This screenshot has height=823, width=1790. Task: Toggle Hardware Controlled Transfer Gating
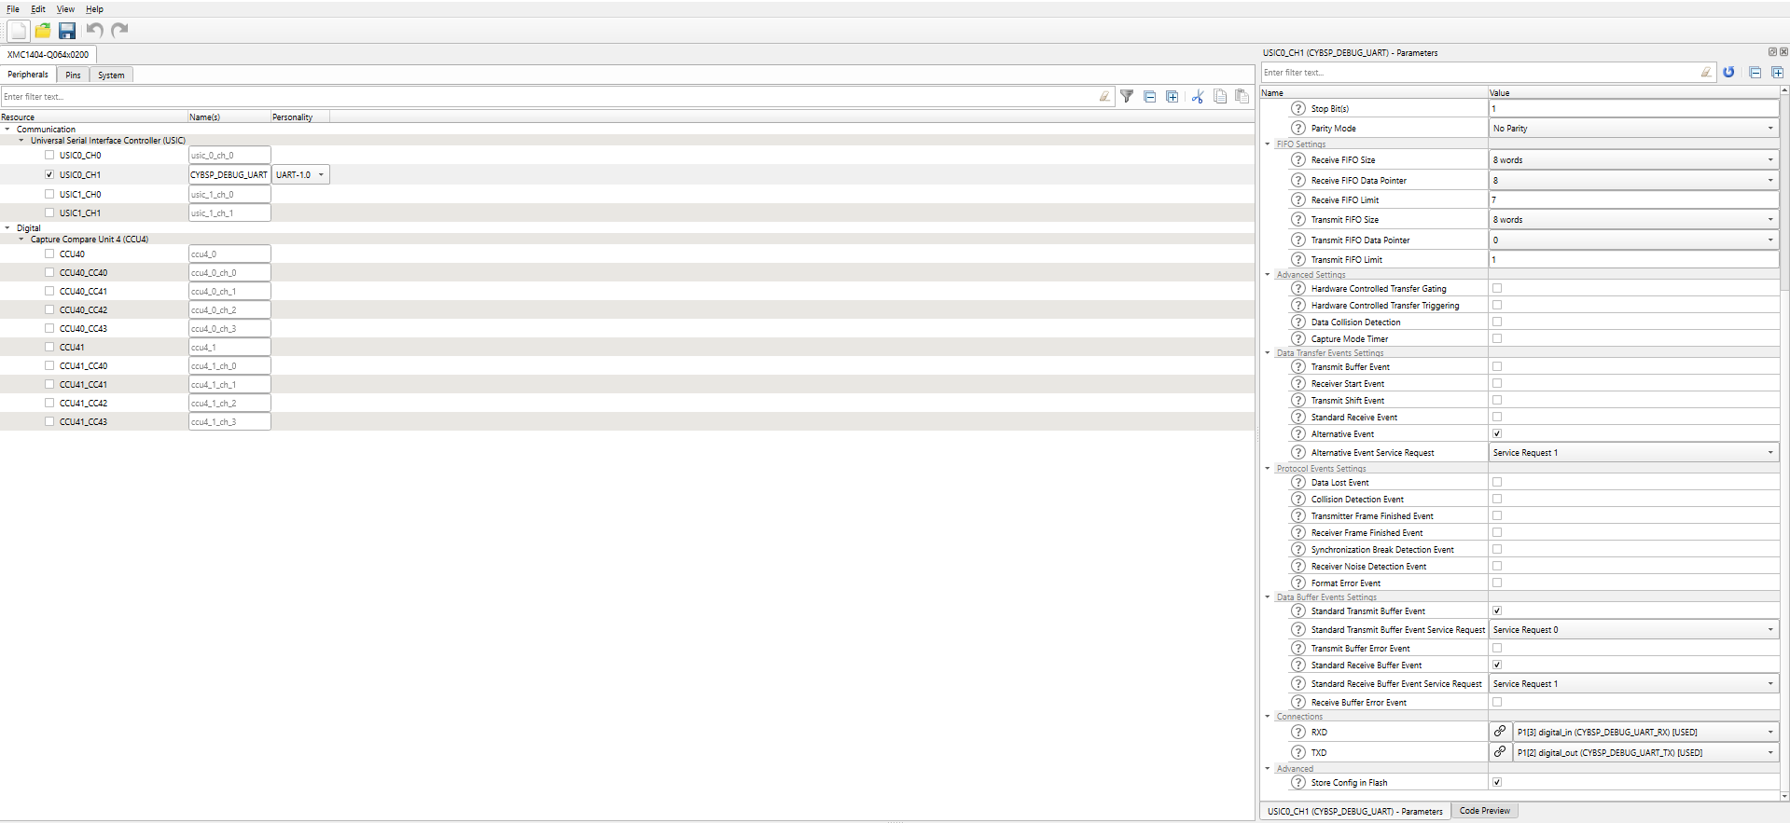tap(1497, 288)
